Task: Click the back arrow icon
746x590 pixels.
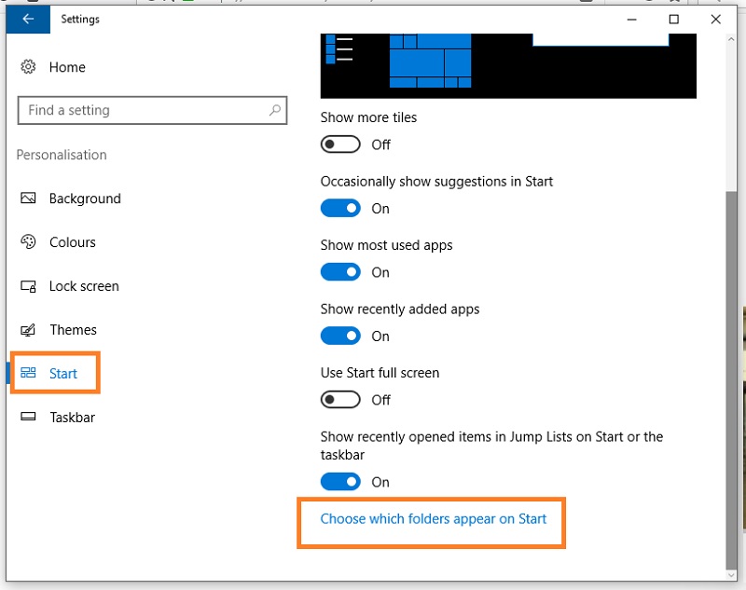Action: tap(28, 19)
